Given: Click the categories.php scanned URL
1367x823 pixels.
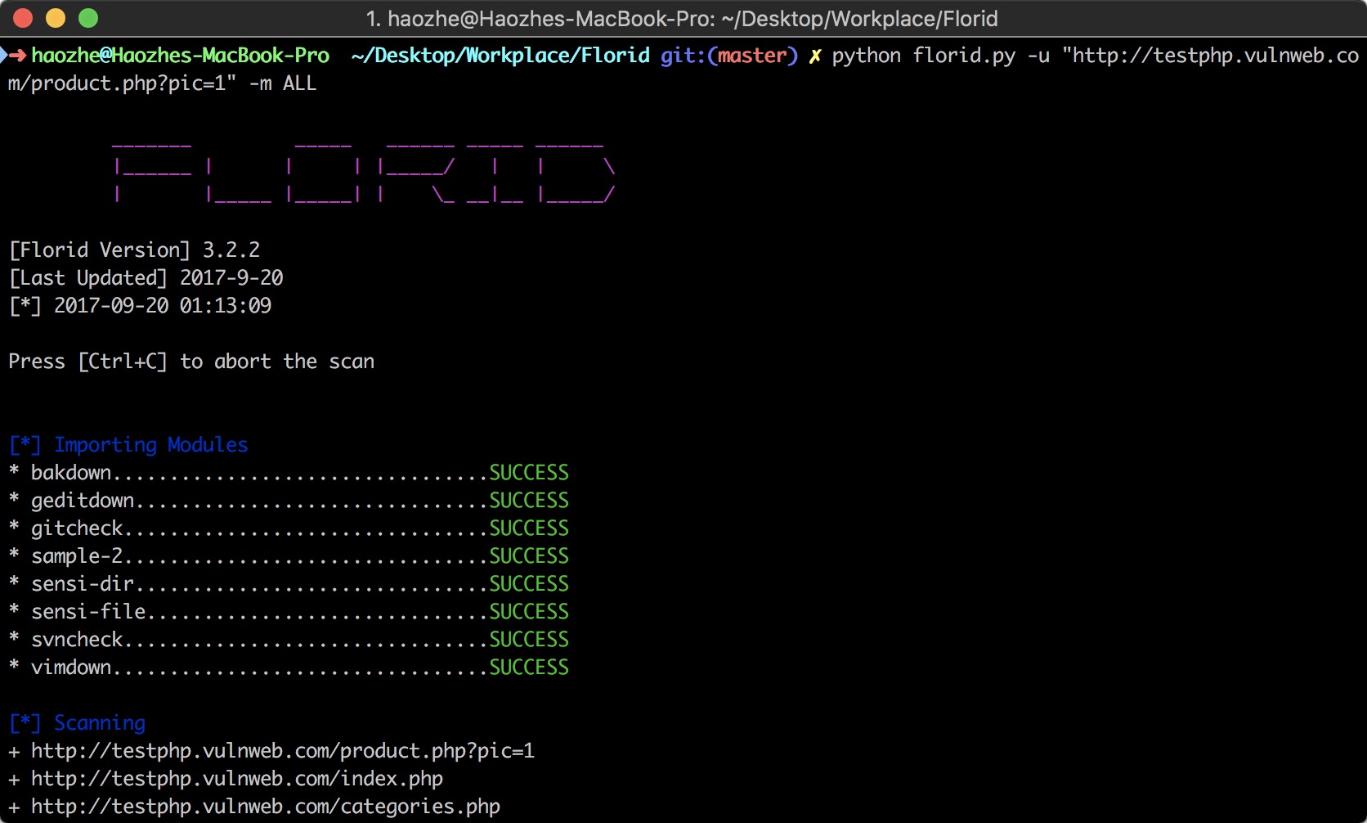Looking at the screenshot, I should coord(266,807).
